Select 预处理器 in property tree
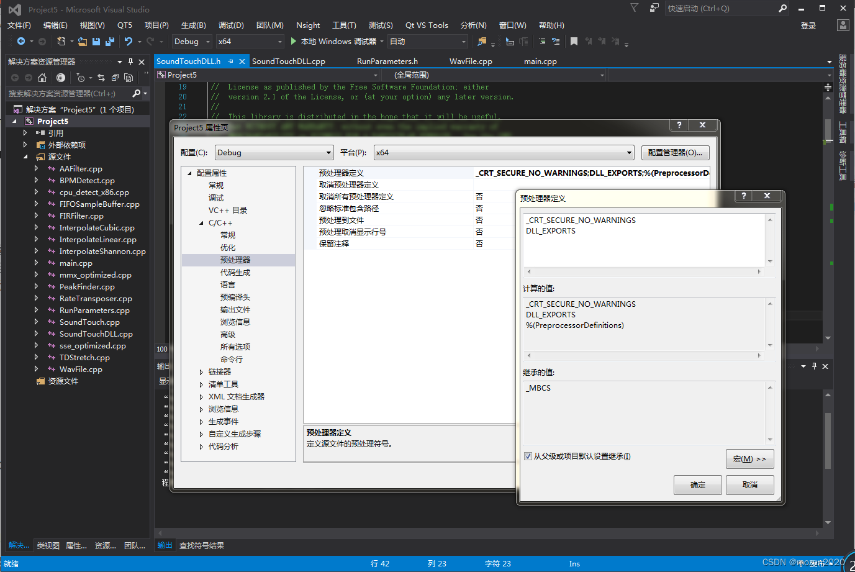The width and height of the screenshot is (855, 572). click(235, 260)
